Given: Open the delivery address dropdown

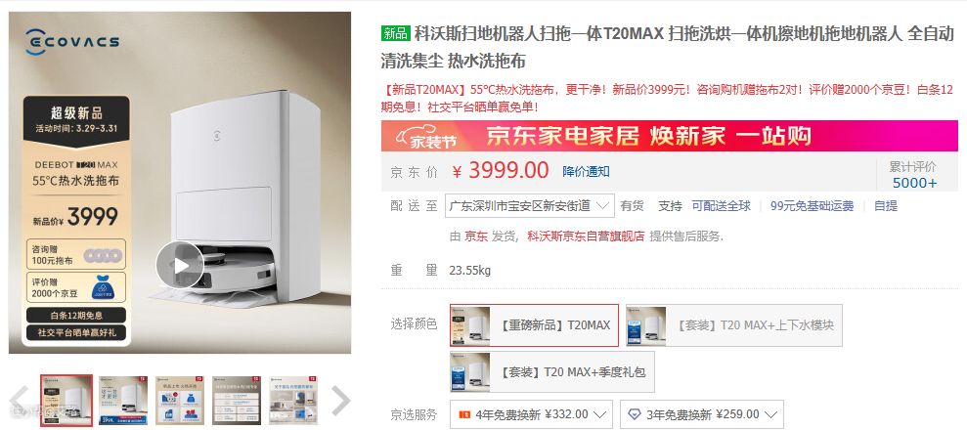Looking at the screenshot, I should click(x=530, y=206).
